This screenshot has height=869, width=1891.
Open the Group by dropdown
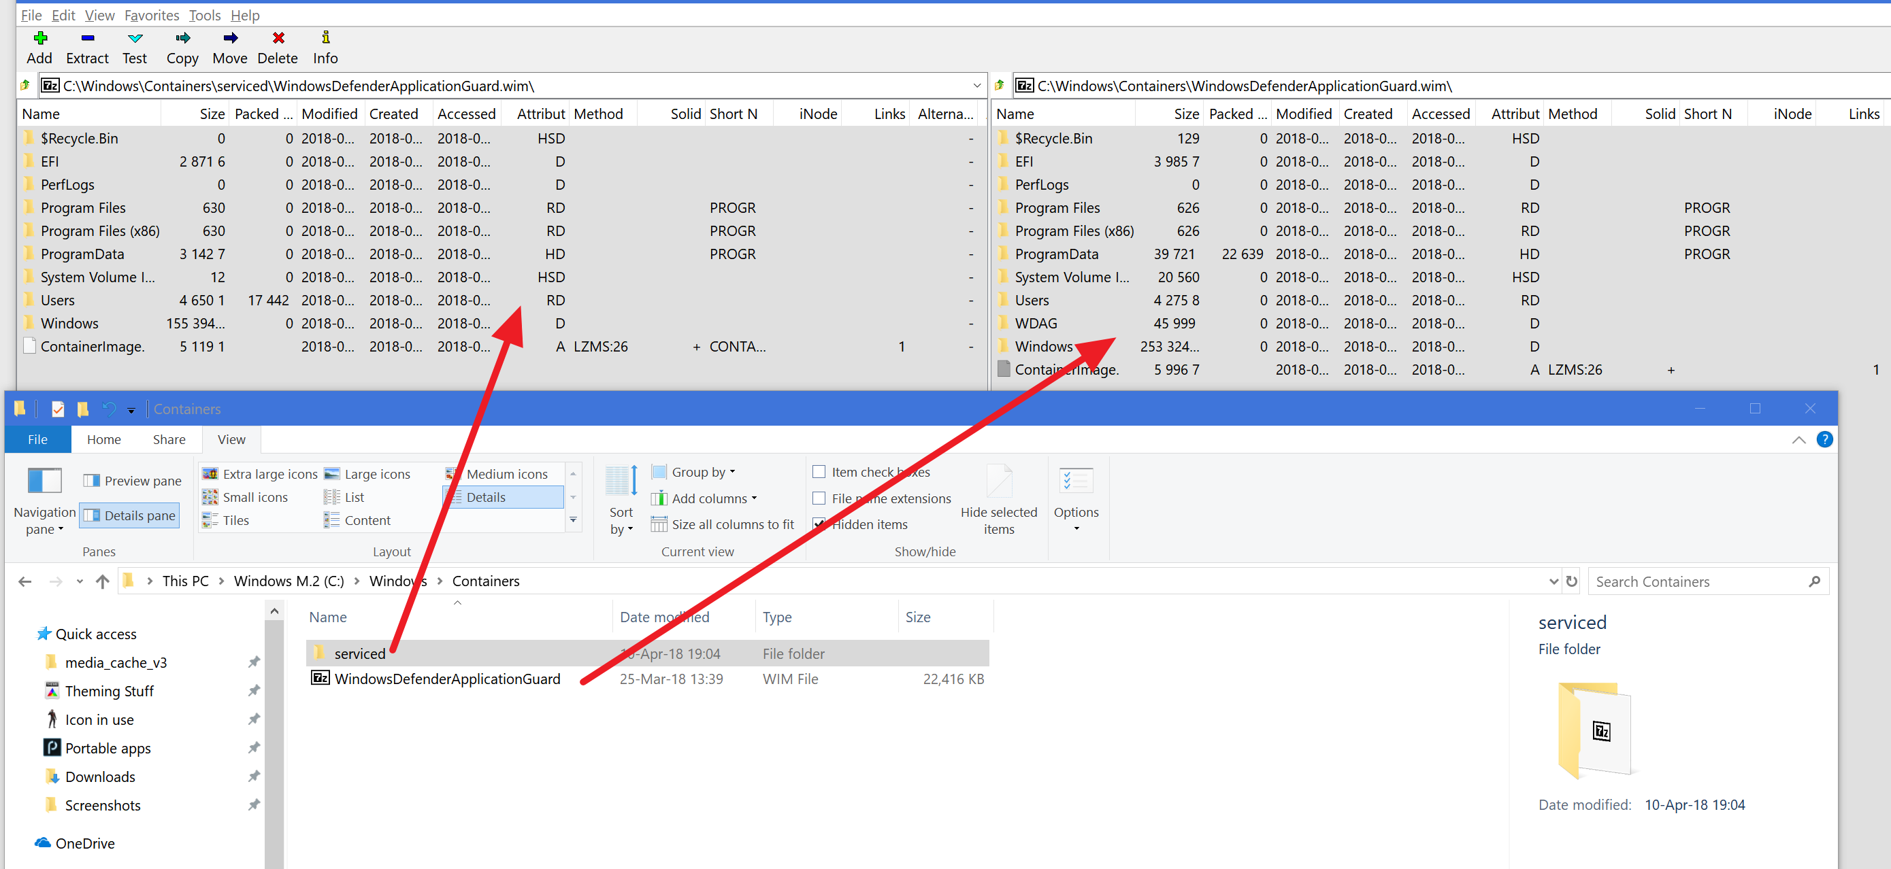693,473
